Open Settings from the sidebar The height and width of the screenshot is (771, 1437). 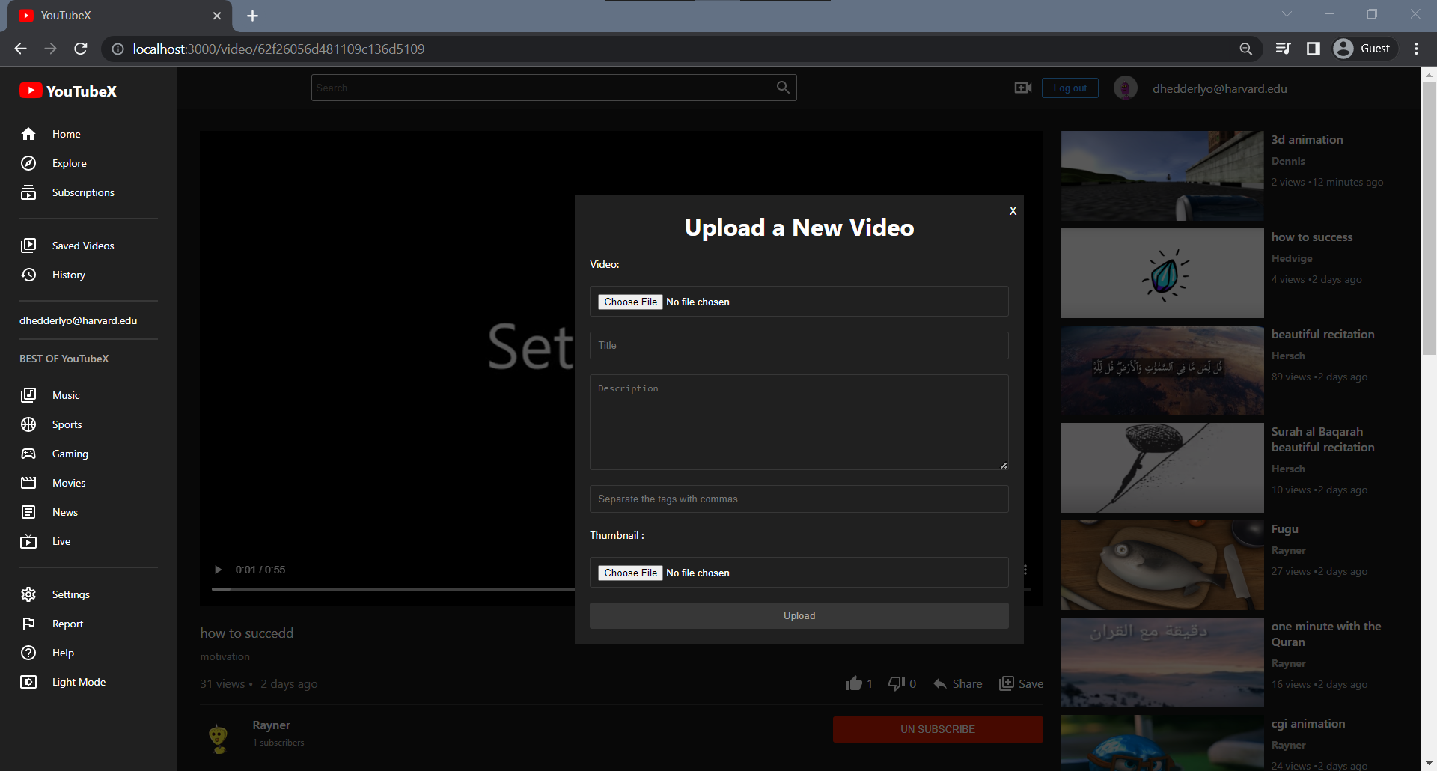tap(71, 594)
